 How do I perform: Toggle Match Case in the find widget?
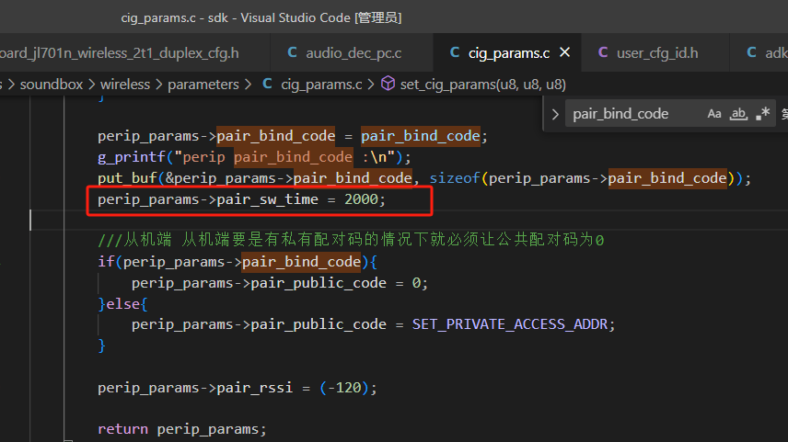coord(714,114)
